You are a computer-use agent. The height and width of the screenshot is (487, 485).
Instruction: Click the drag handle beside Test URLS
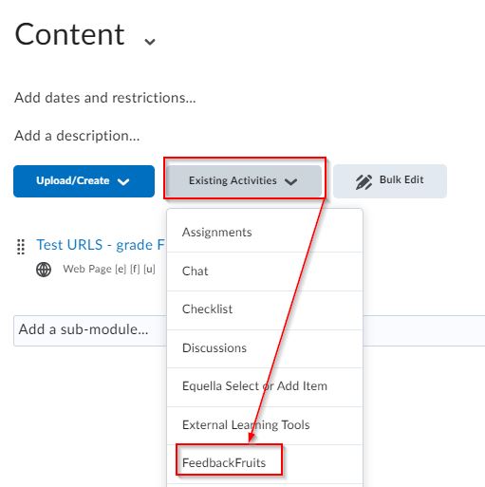21,247
